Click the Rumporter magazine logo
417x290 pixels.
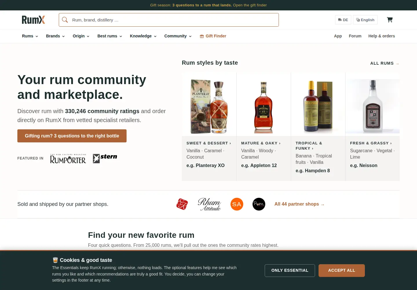(x=68, y=158)
